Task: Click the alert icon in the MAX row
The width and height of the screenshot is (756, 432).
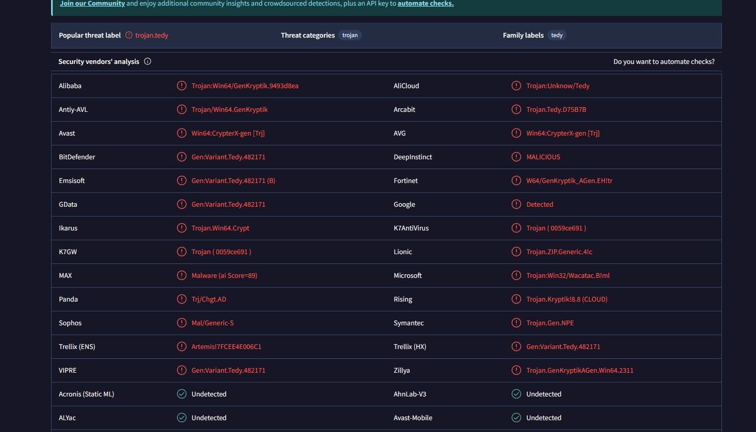Action: click(182, 275)
